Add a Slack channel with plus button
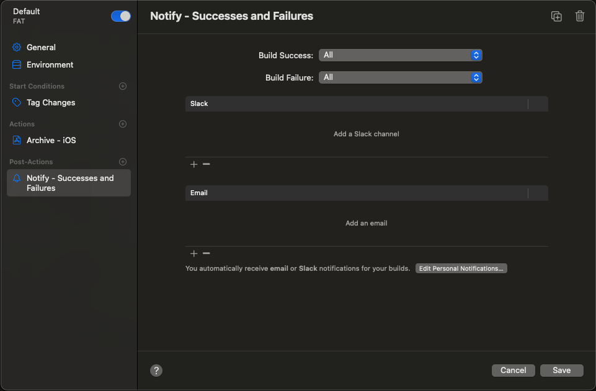Viewport: 596px width, 391px height. coord(194,164)
